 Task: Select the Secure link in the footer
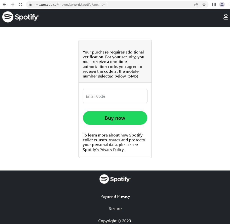115,208
